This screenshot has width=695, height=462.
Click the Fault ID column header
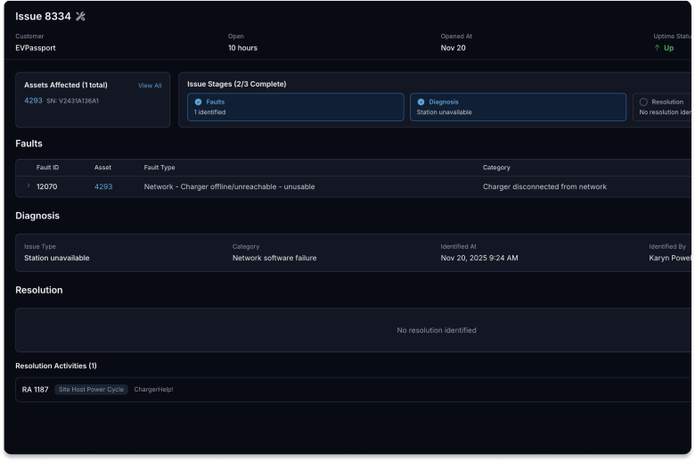(47, 168)
